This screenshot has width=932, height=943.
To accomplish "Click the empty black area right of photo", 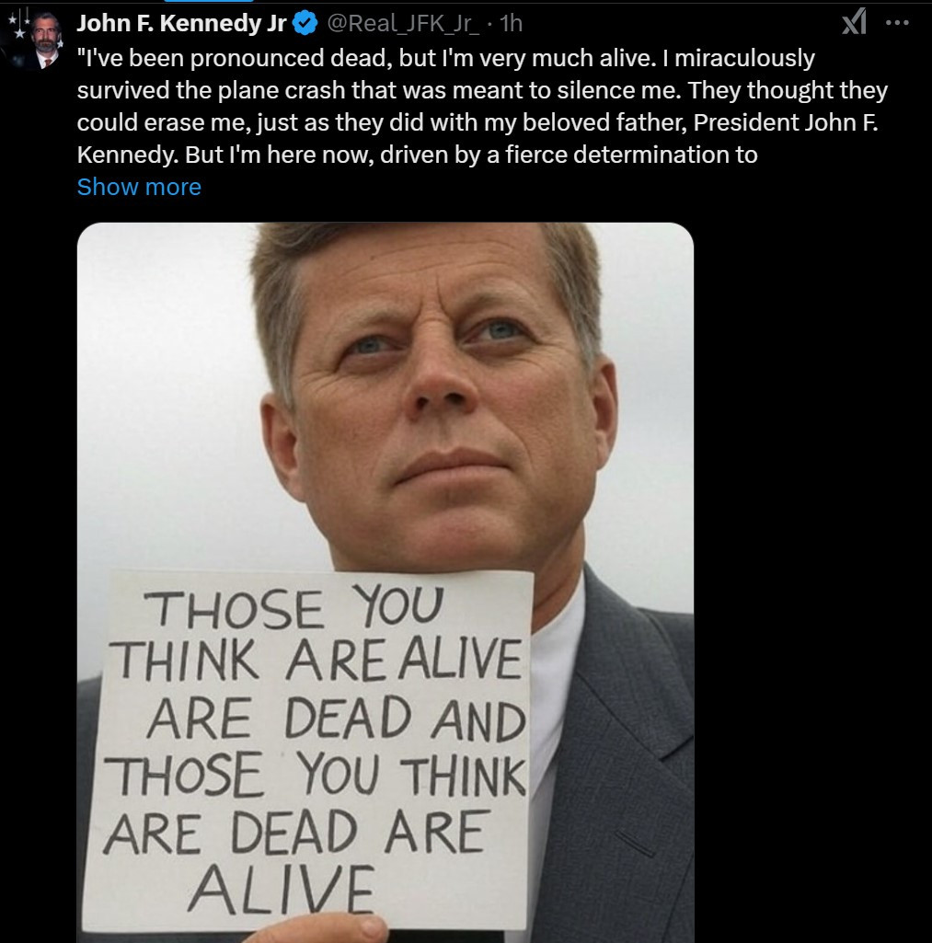I will [x=810, y=552].
